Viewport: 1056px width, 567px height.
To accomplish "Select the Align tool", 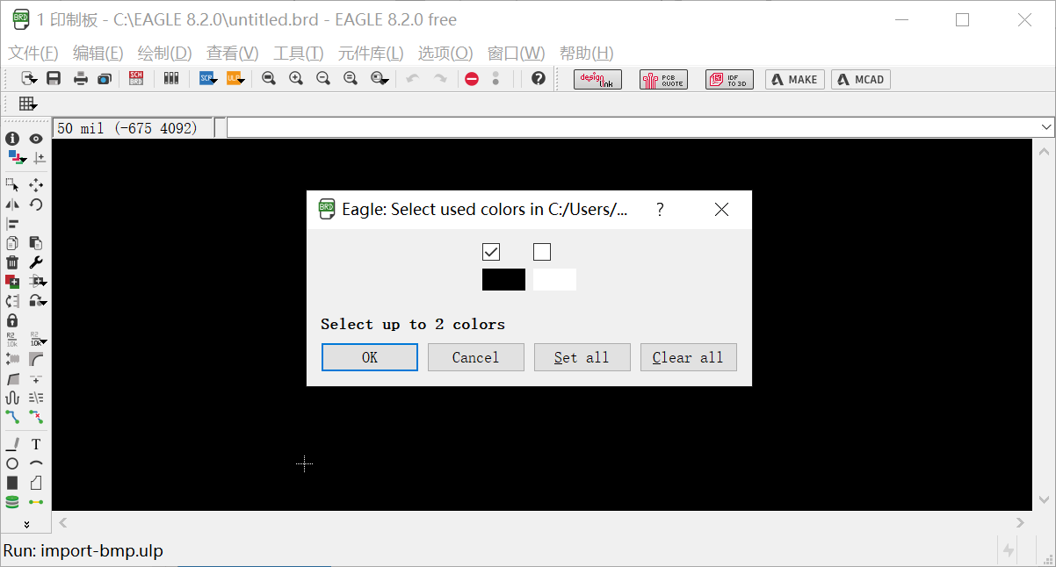I will coord(12,224).
